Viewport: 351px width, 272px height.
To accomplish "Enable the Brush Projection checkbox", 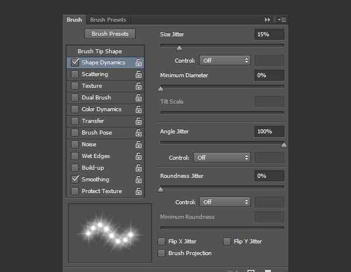I will pyautogui.click(x=161, y=253).
